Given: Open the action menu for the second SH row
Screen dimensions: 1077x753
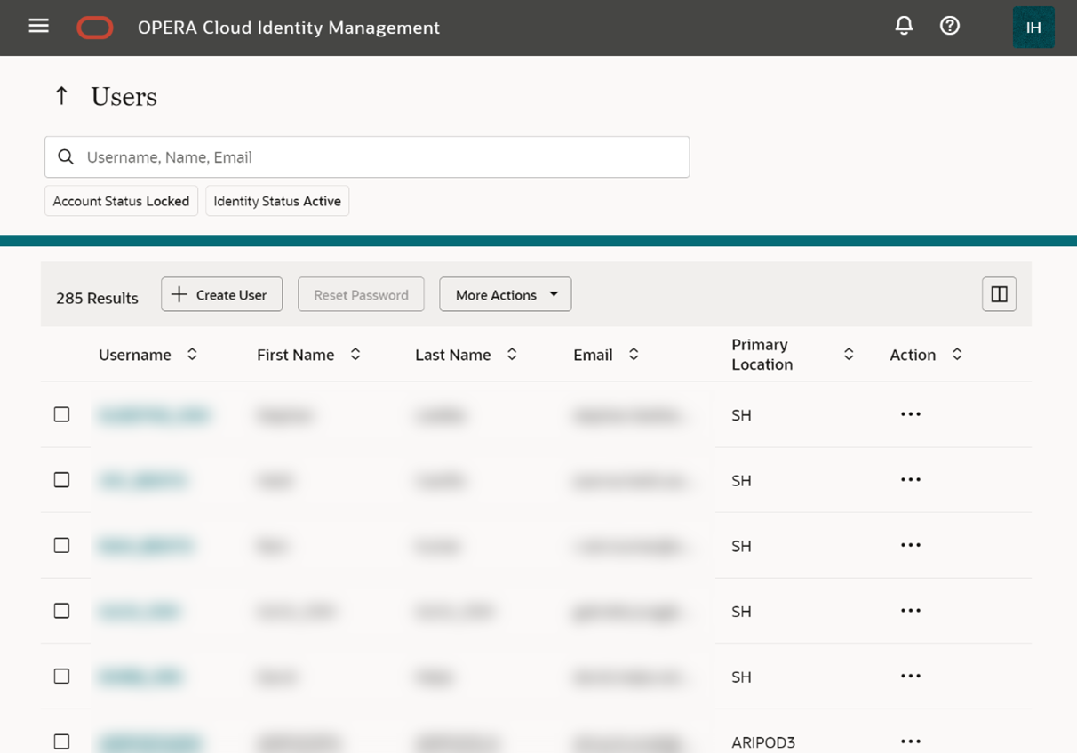Looking at the screenshot, I should point(911,480).
